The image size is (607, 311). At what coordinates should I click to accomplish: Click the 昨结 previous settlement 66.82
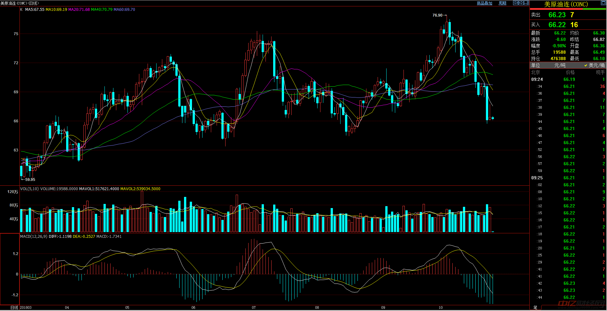coord(599,40)
